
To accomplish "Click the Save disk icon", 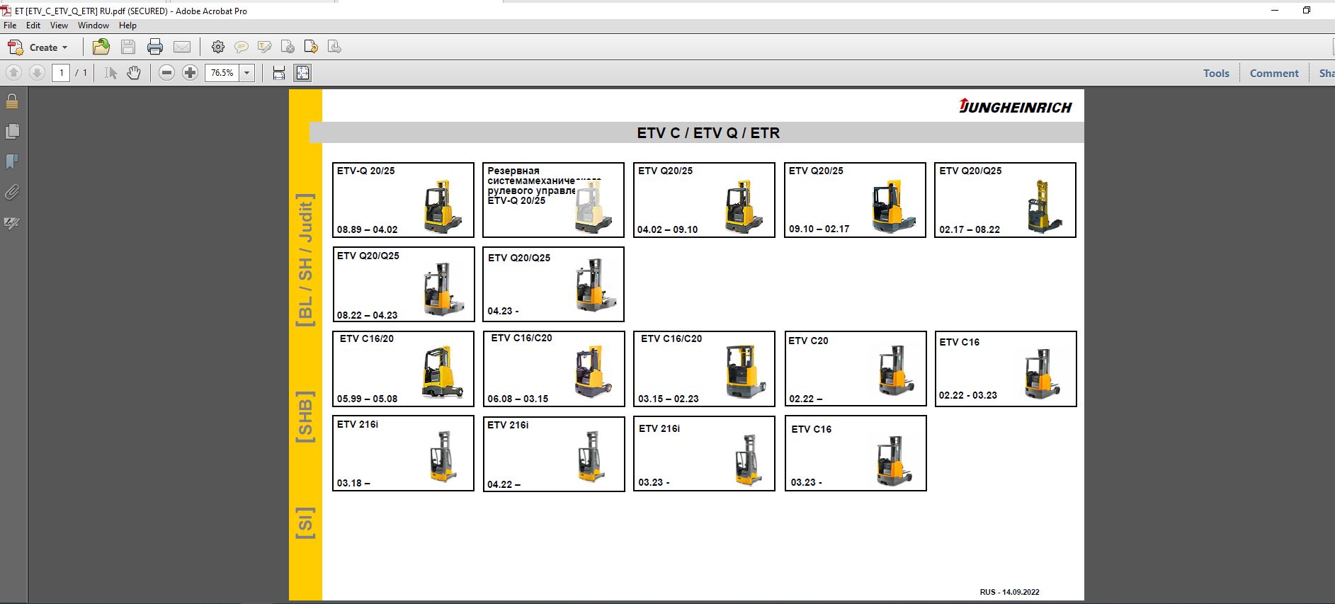I will pyautogui.click(x=128, y=47).
